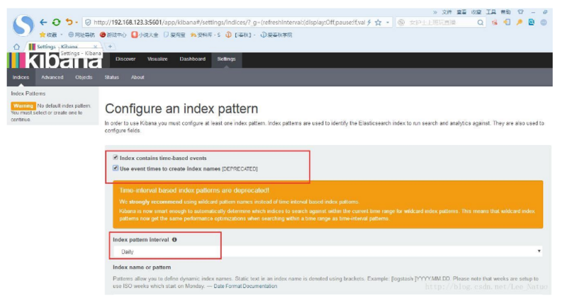Image resolution: width=567 pixels, height=305 pixels.
Task: Click the red gift icon in browser toolbar
Action: pyautogui.click(x=495, y=23)
